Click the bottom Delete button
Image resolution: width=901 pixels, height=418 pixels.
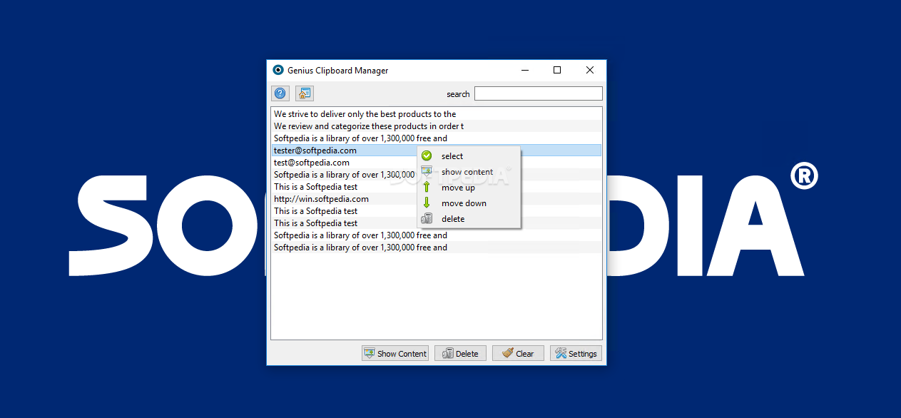460,353
